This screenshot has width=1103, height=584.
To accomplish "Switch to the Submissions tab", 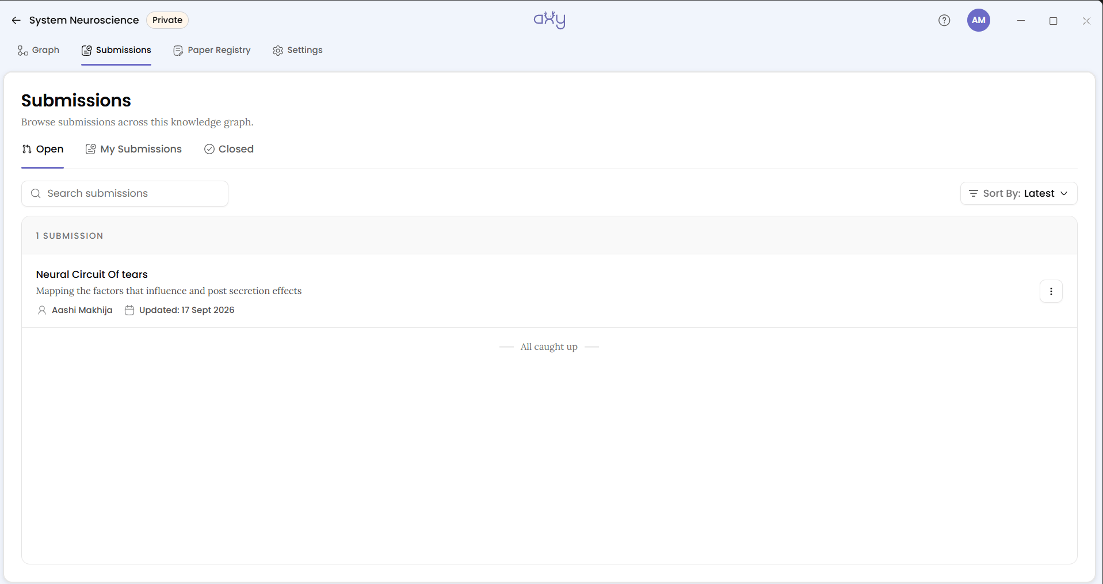I will coord(116,50).
